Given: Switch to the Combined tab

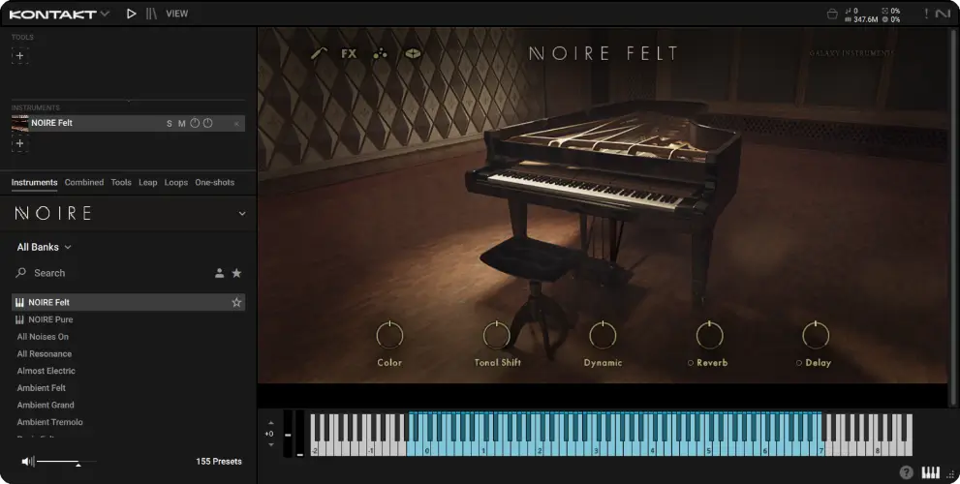Looking at the screenshot, I should (x=84, y=182).
